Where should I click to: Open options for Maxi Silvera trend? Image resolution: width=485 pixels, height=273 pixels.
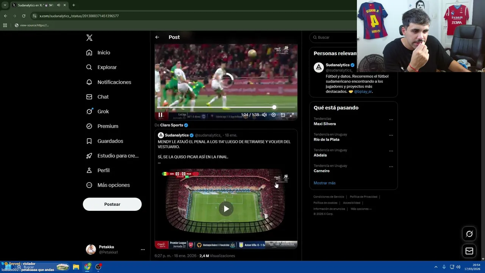point(391,120)
